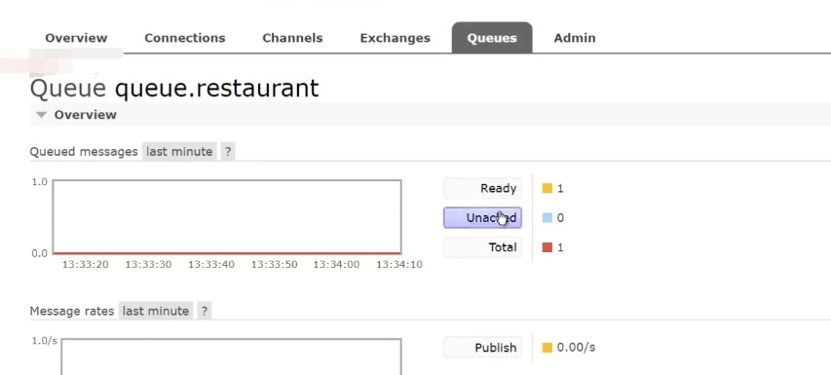Toggle the Ready series button

[x=482, y=188]
